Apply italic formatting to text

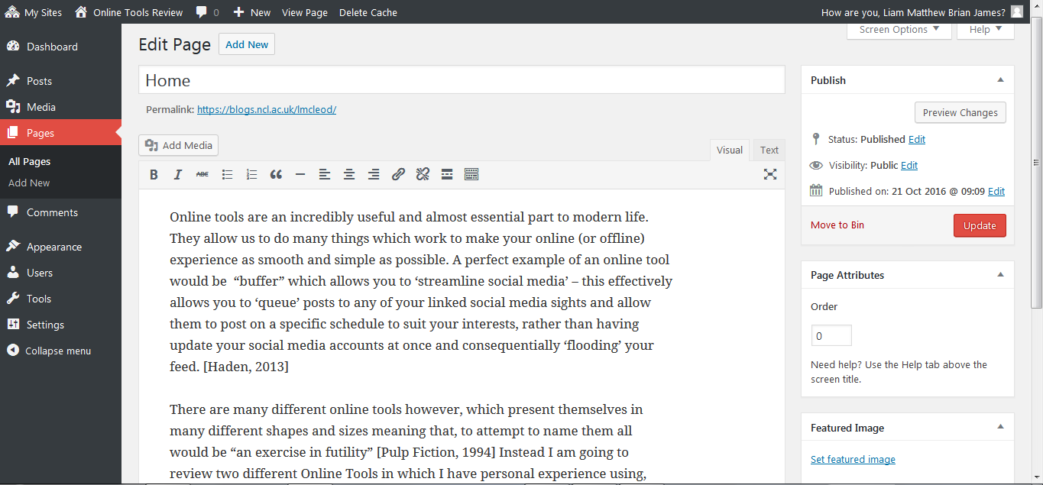tap(178, 175)
